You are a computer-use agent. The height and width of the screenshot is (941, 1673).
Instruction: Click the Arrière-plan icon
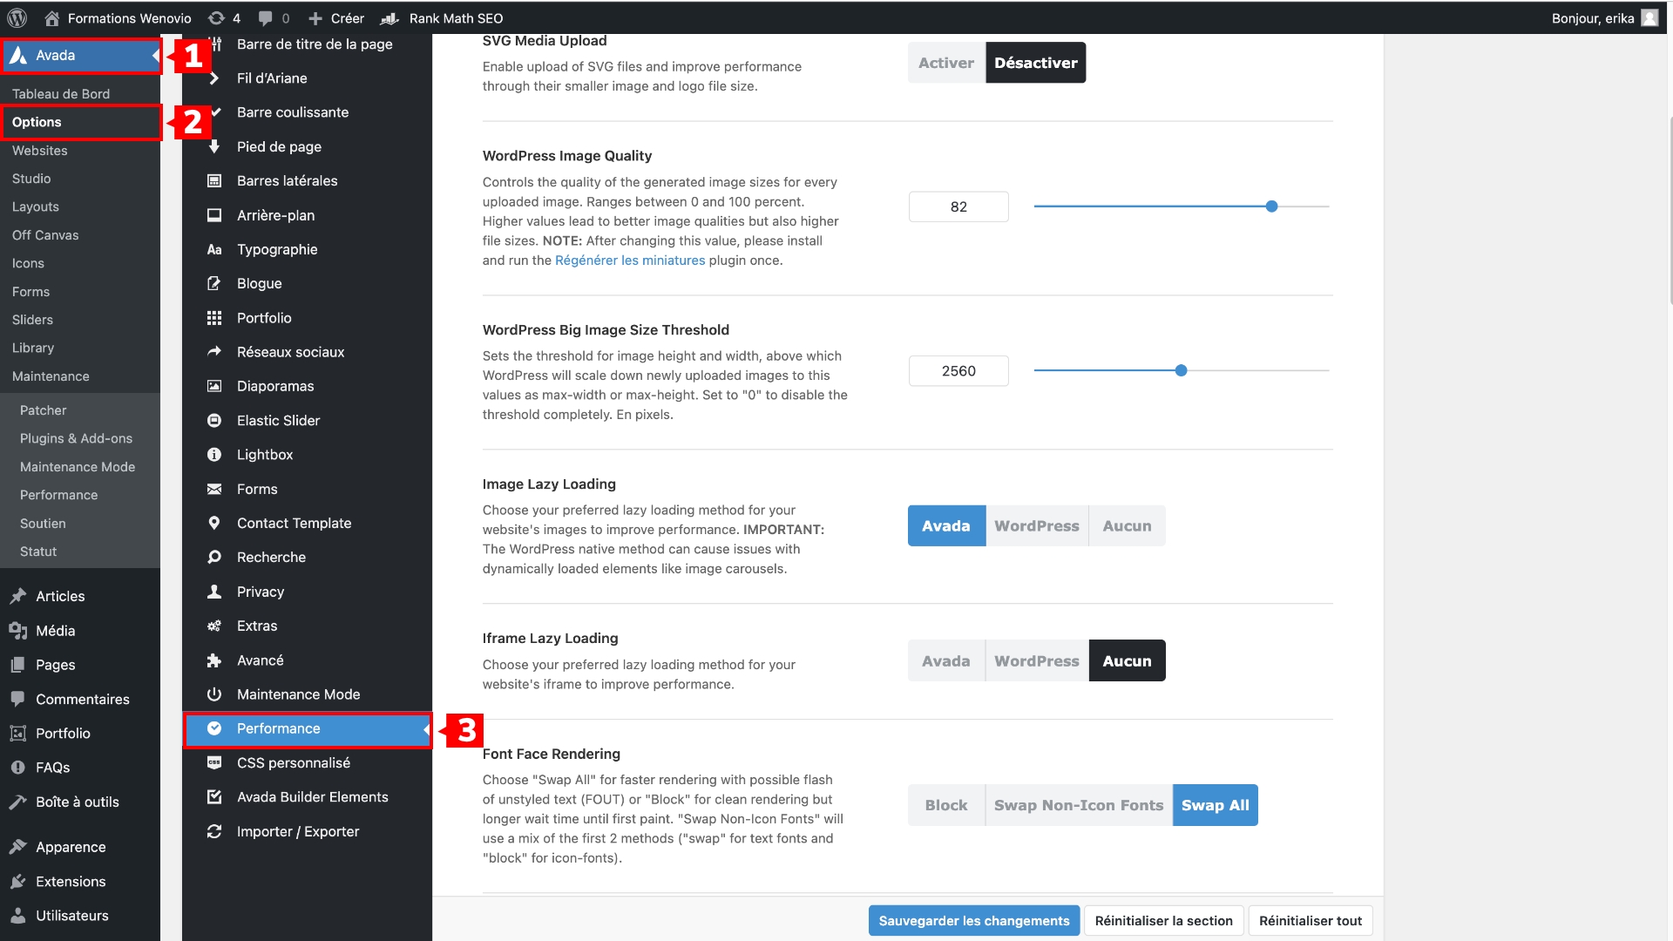(214, 215)
